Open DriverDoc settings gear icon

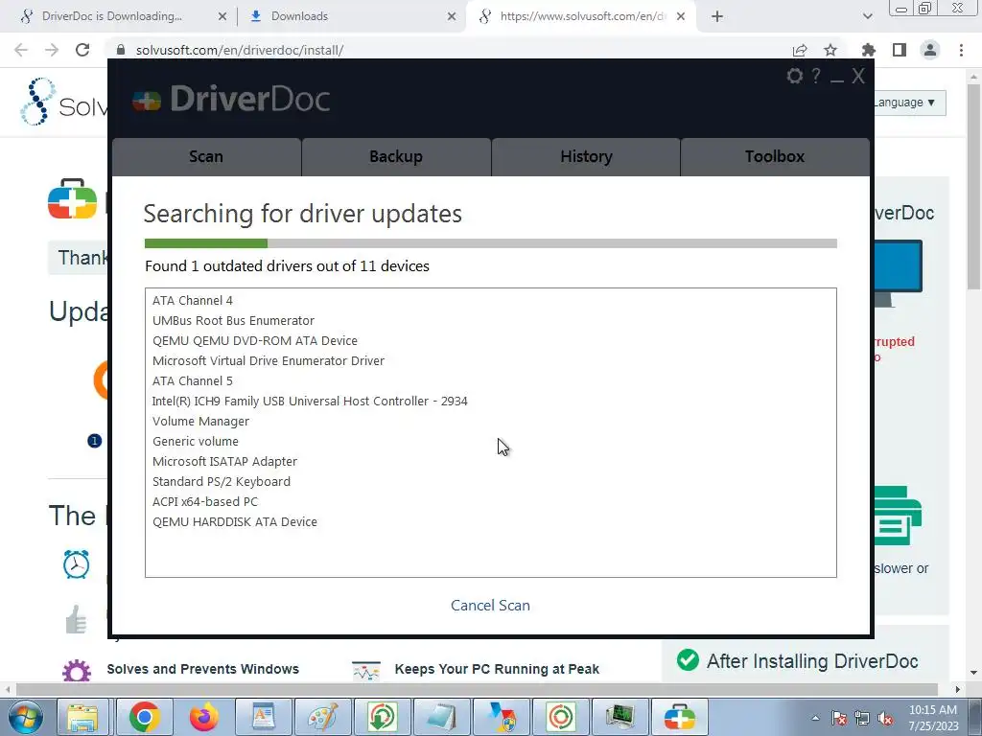coord(795,77)
